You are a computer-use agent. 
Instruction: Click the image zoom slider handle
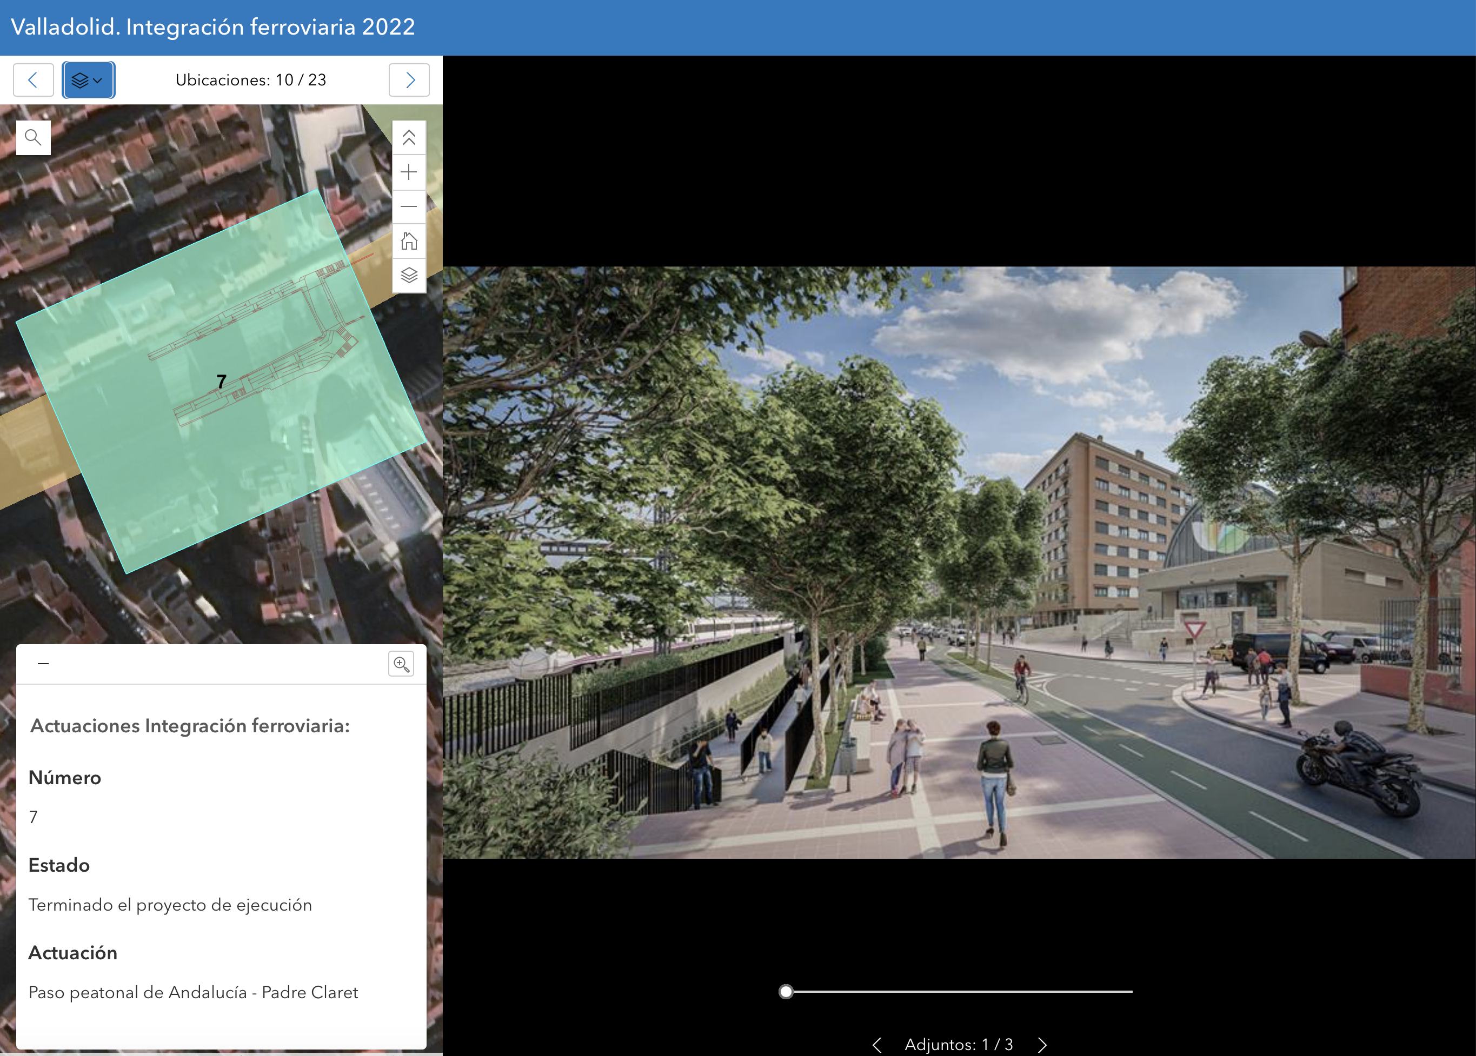tap(786, 992)
